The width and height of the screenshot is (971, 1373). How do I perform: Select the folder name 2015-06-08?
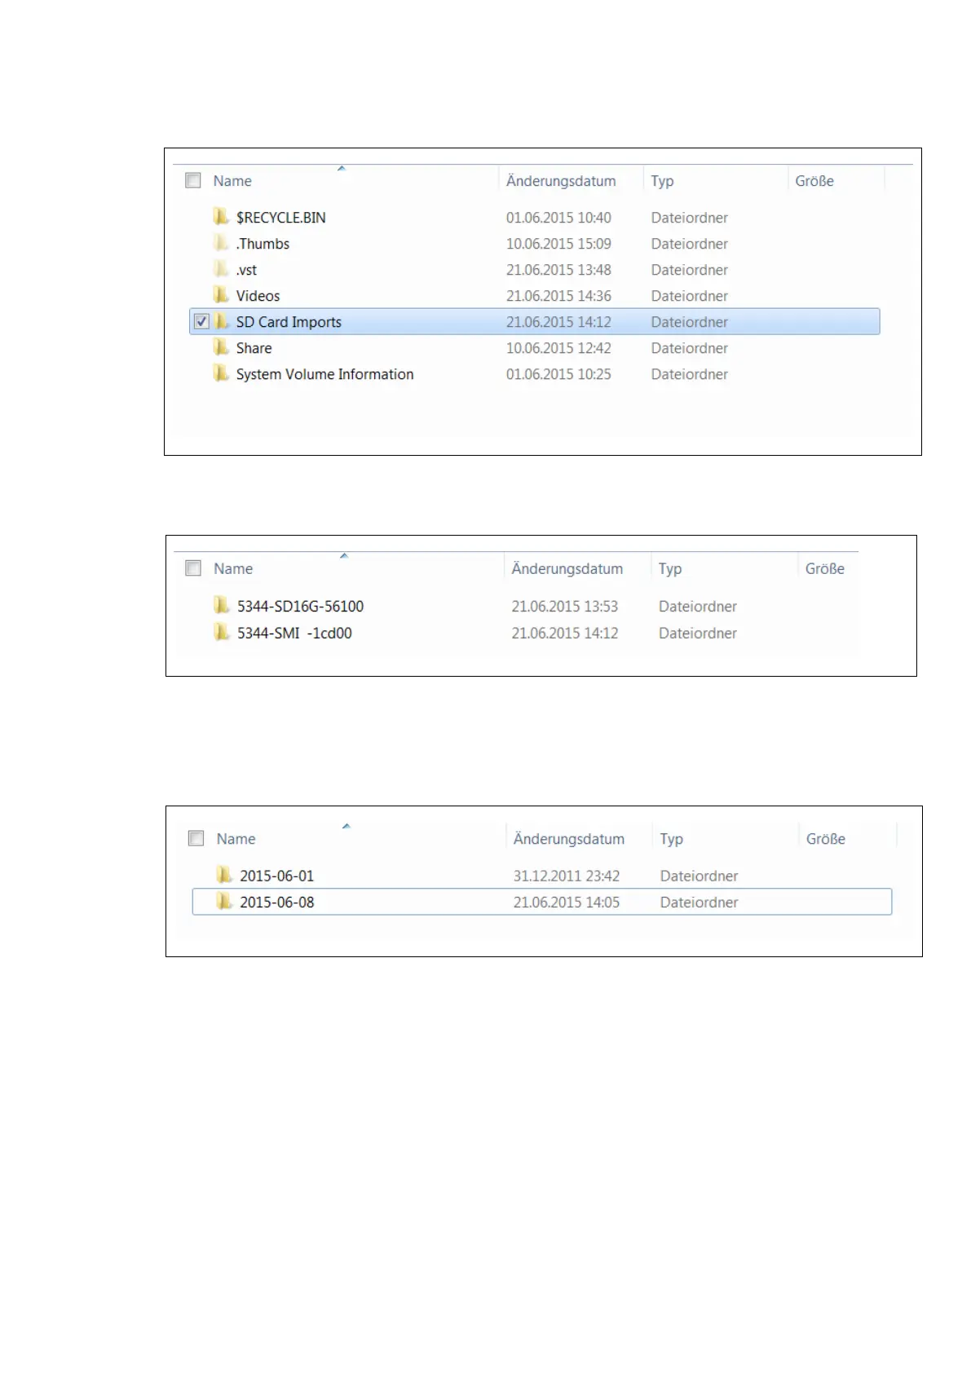point(276,903)
